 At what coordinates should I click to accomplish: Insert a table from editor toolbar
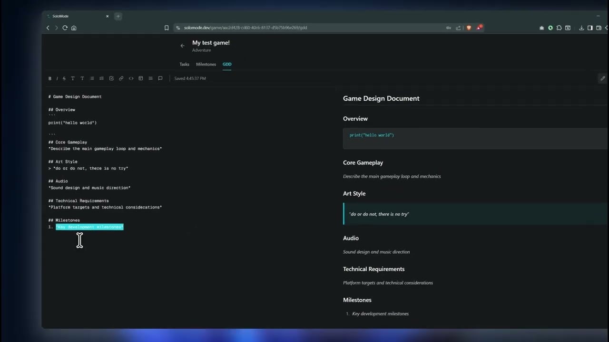point(141,78)
